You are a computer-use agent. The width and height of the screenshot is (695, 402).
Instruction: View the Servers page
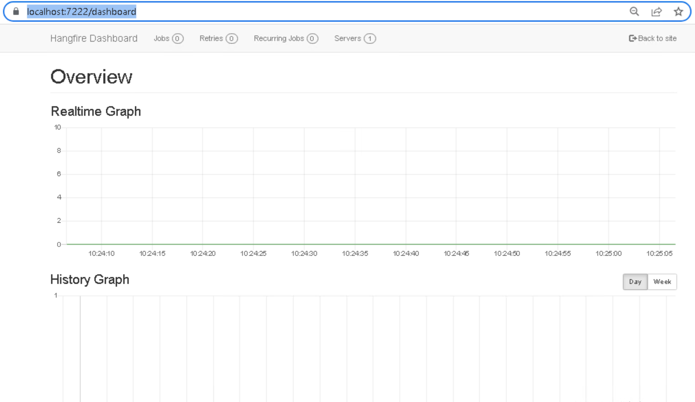point(347,38)
